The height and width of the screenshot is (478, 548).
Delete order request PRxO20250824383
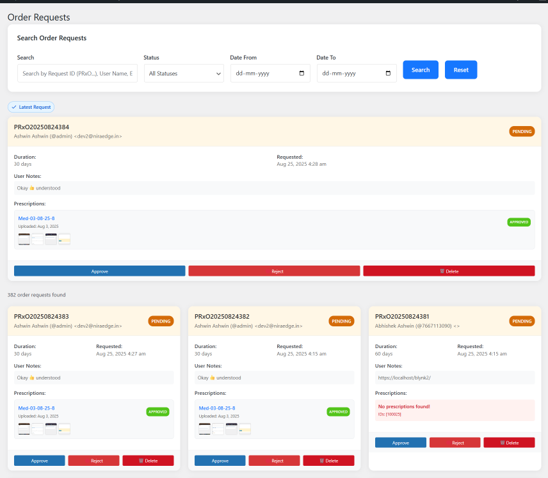click(148, 461)
